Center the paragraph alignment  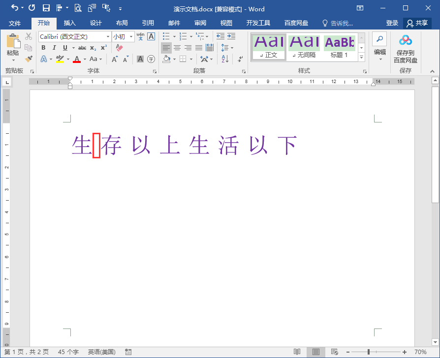(x=177, y=47)
